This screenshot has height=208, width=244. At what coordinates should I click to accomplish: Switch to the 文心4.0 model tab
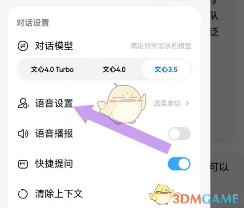(114, 69)
